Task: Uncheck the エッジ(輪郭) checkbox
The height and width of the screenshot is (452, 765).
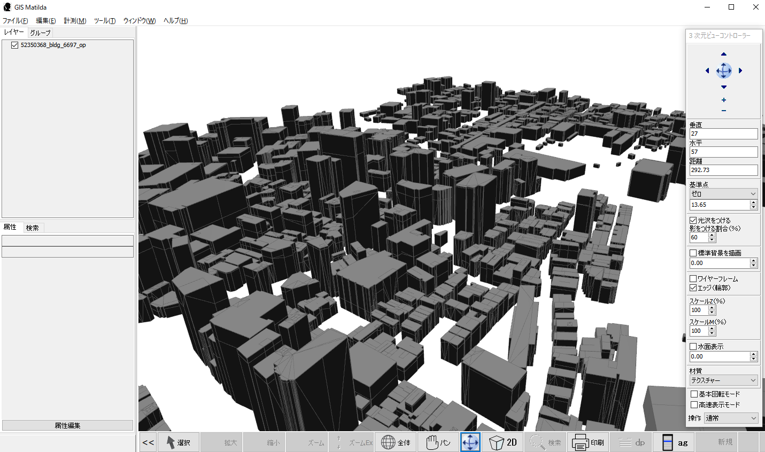Action: (x=693, y=287)
